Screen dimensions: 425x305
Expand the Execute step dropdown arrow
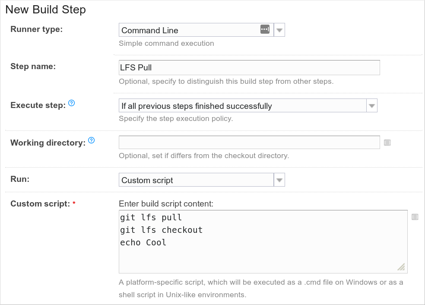pyautogui.click(x=371, y=106)
